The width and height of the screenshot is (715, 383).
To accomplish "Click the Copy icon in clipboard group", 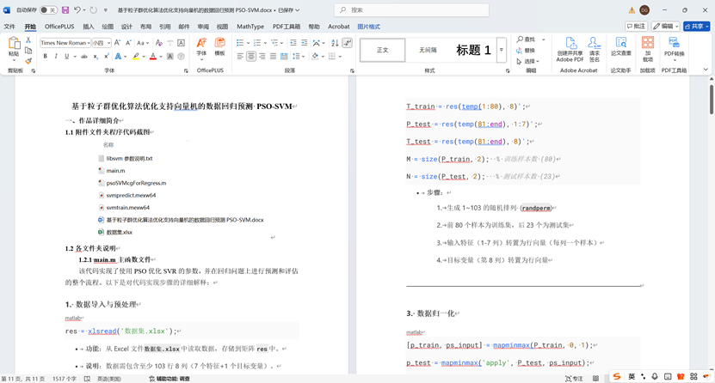I will (28, 51).
